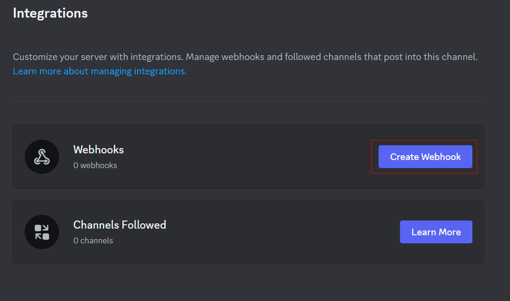Click Create Webhook
The height and width of the screenshot is (301, 510).
[x=424, y=156]
